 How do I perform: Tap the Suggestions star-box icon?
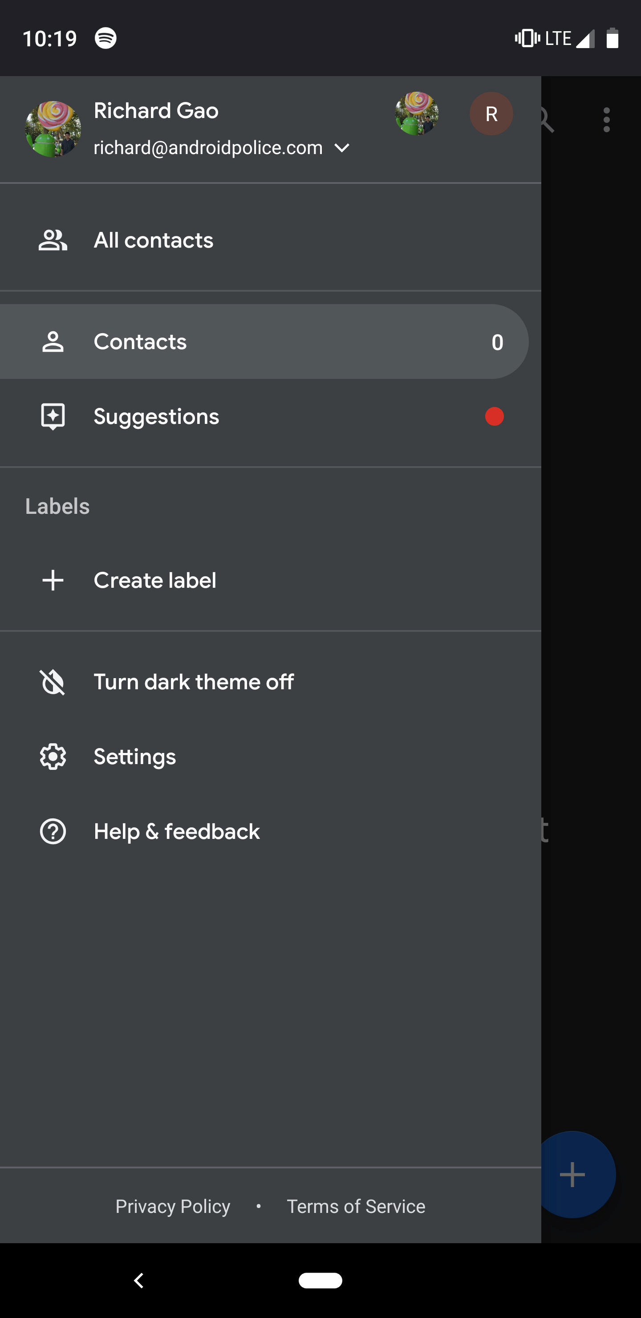53,416
